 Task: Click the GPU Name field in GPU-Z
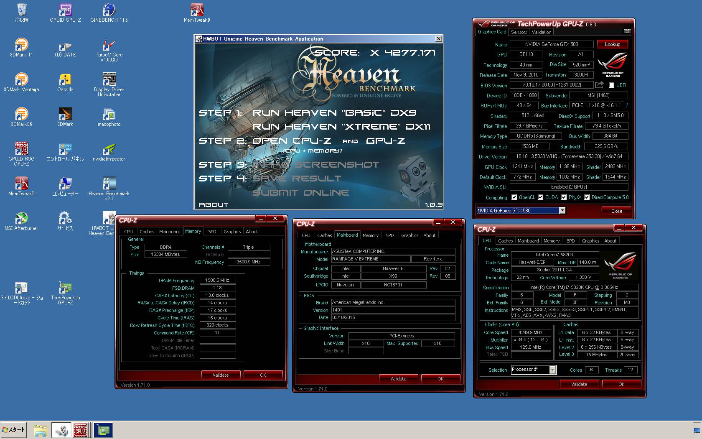click(552, 44)
